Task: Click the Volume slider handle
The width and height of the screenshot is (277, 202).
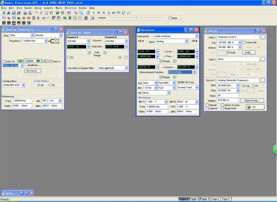Action: coord(136,18)
